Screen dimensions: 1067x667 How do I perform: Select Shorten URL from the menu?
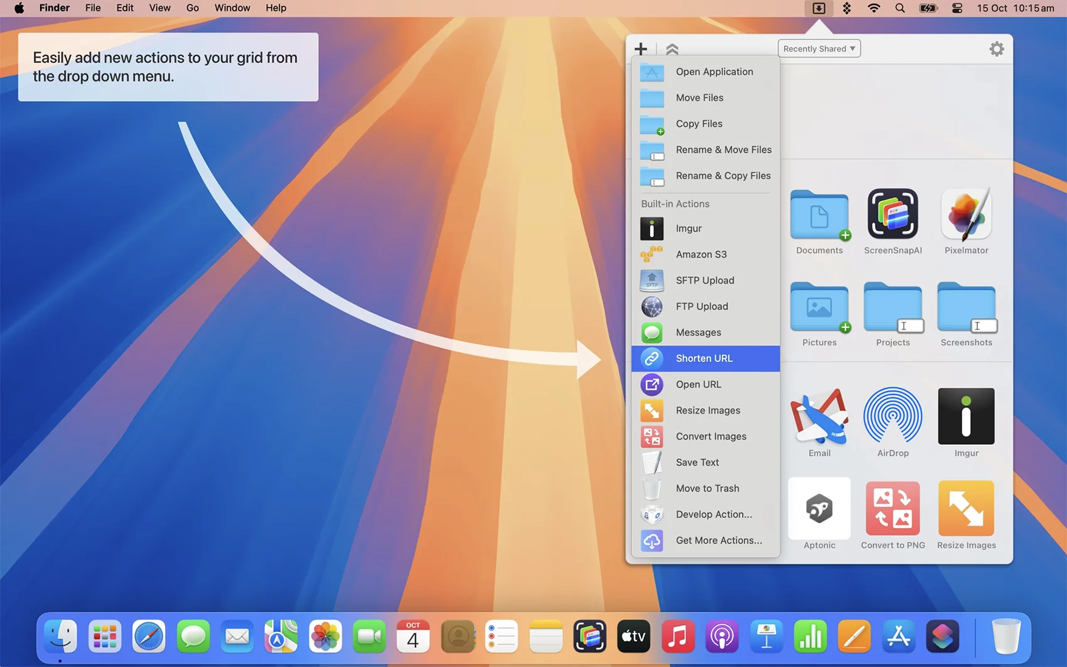(705, 358)
